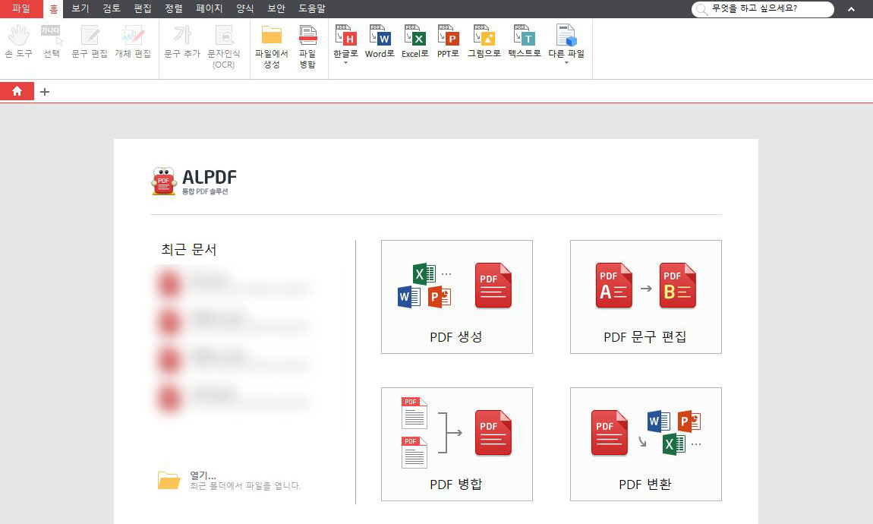Create PDF from file (파일에서 생성)
The width and height of the screenshot is (873, 524).
pos(271,47)
